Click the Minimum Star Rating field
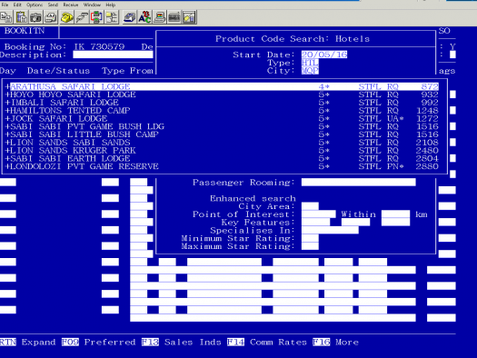 pyautogui.click(x=310, y=238)
